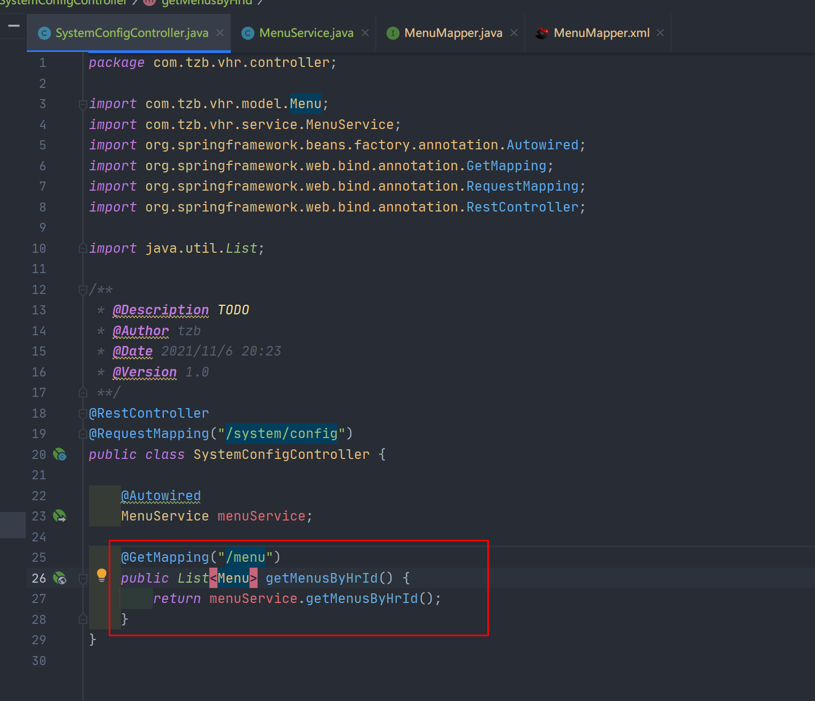Toggle the fold marker at @RequestMapping line
Image resolution: width=815 pixels, height=701 pixels.
click(83, 434)
